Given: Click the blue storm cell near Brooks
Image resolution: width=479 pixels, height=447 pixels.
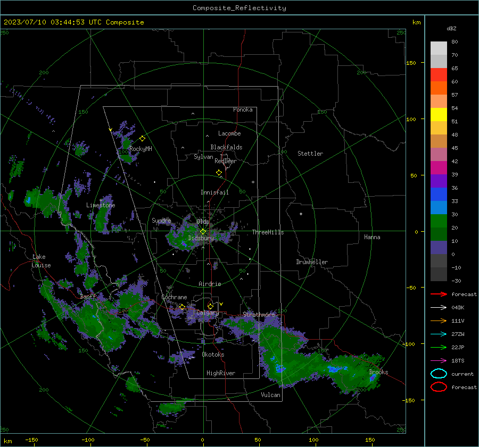Looking at the screenshot, I should coord(373,378).
